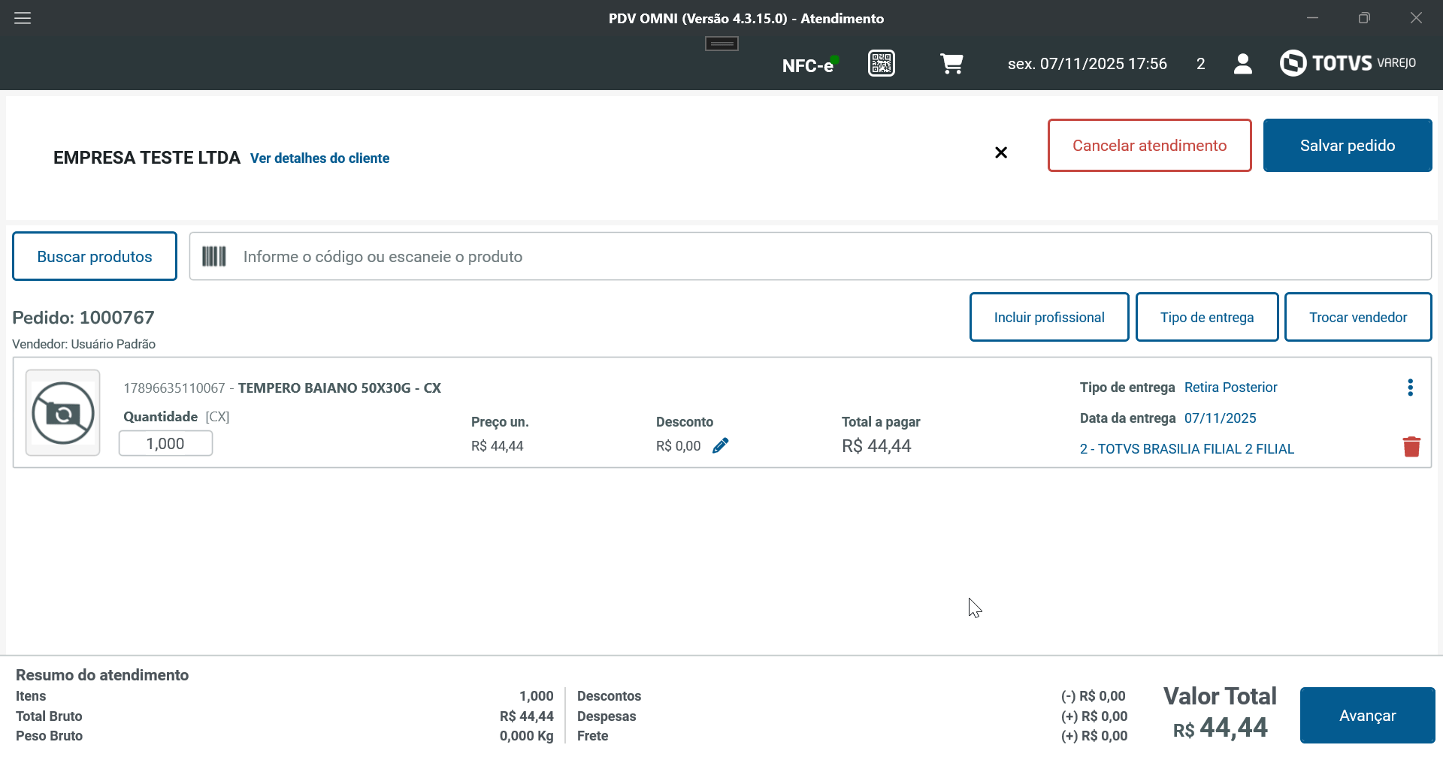
Task: Select Retira Posterior delivery type
Action: click(x=1230, y=388)
